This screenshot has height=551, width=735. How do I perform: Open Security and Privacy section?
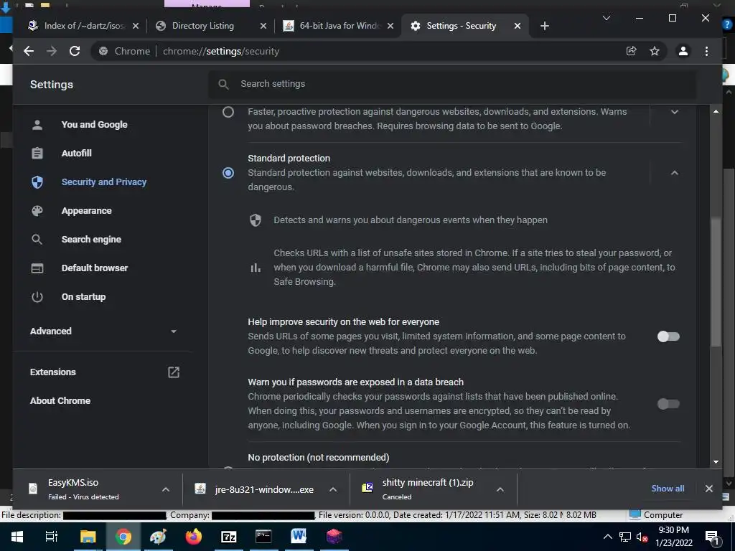pos(103,182)
